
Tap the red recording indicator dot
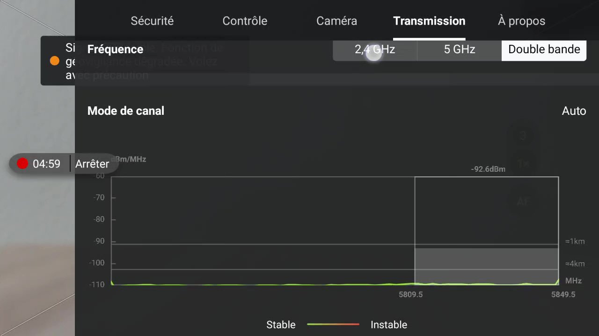(22, 163)
